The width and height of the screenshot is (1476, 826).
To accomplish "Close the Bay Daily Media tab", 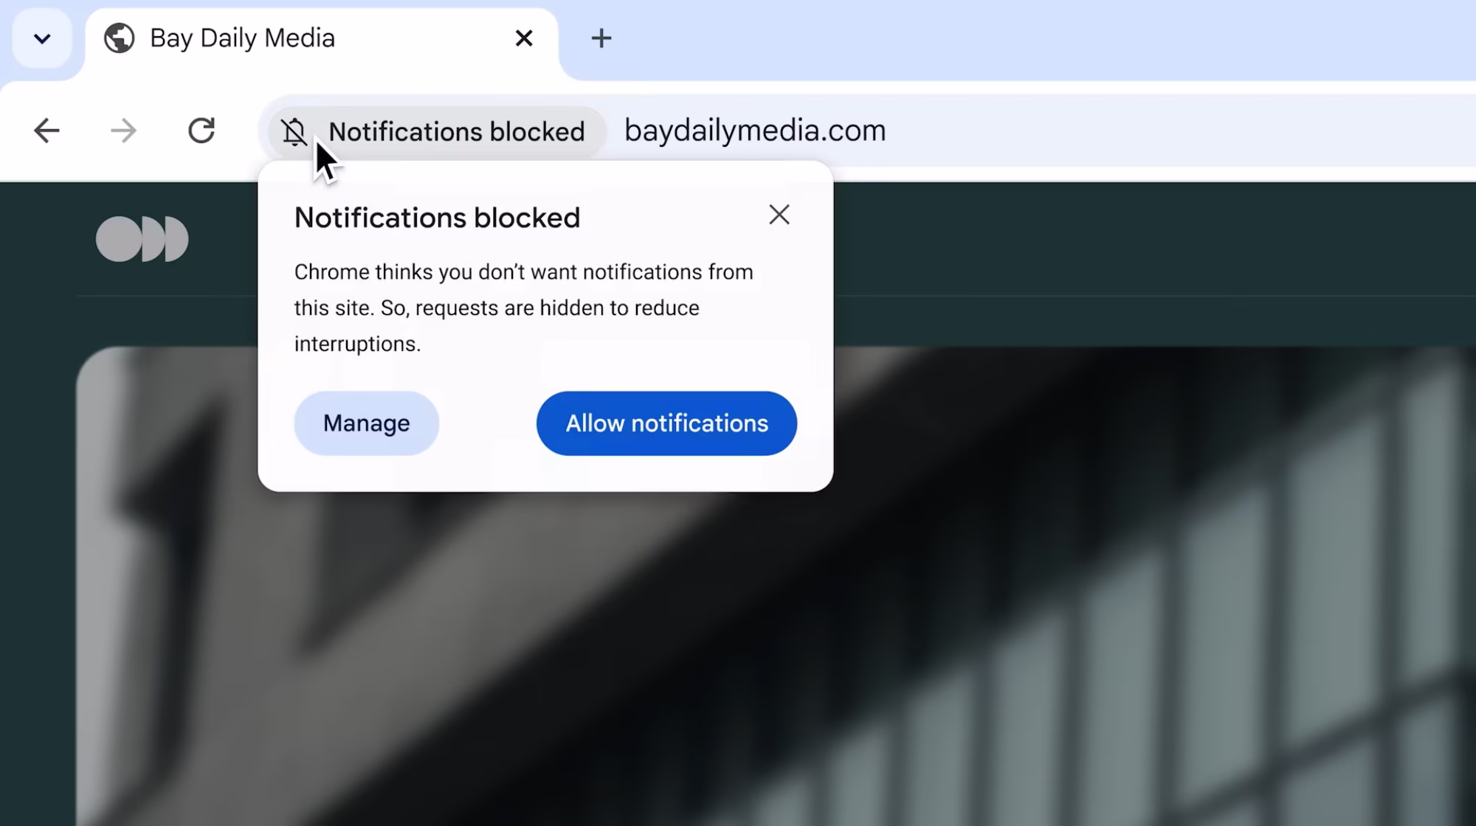I will (x=523, y=38).
